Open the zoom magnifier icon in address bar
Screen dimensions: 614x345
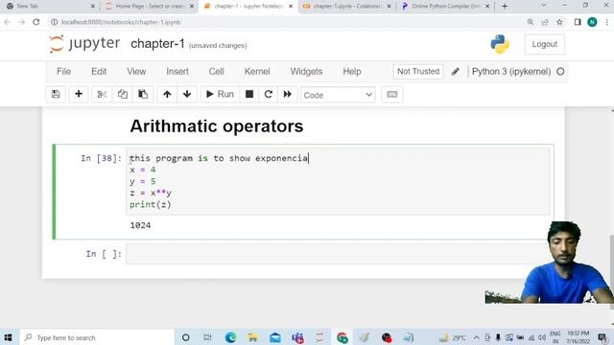[531, 22]
